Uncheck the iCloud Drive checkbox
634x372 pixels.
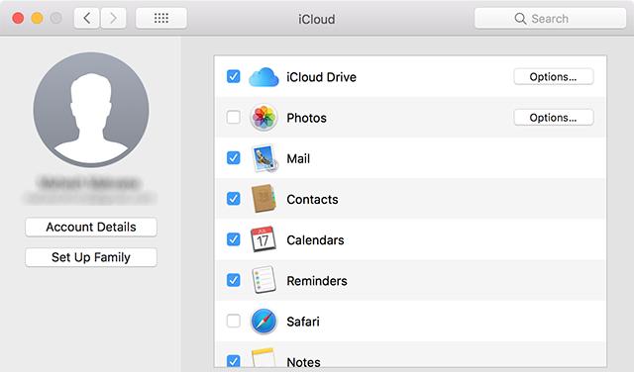[234, 76]
